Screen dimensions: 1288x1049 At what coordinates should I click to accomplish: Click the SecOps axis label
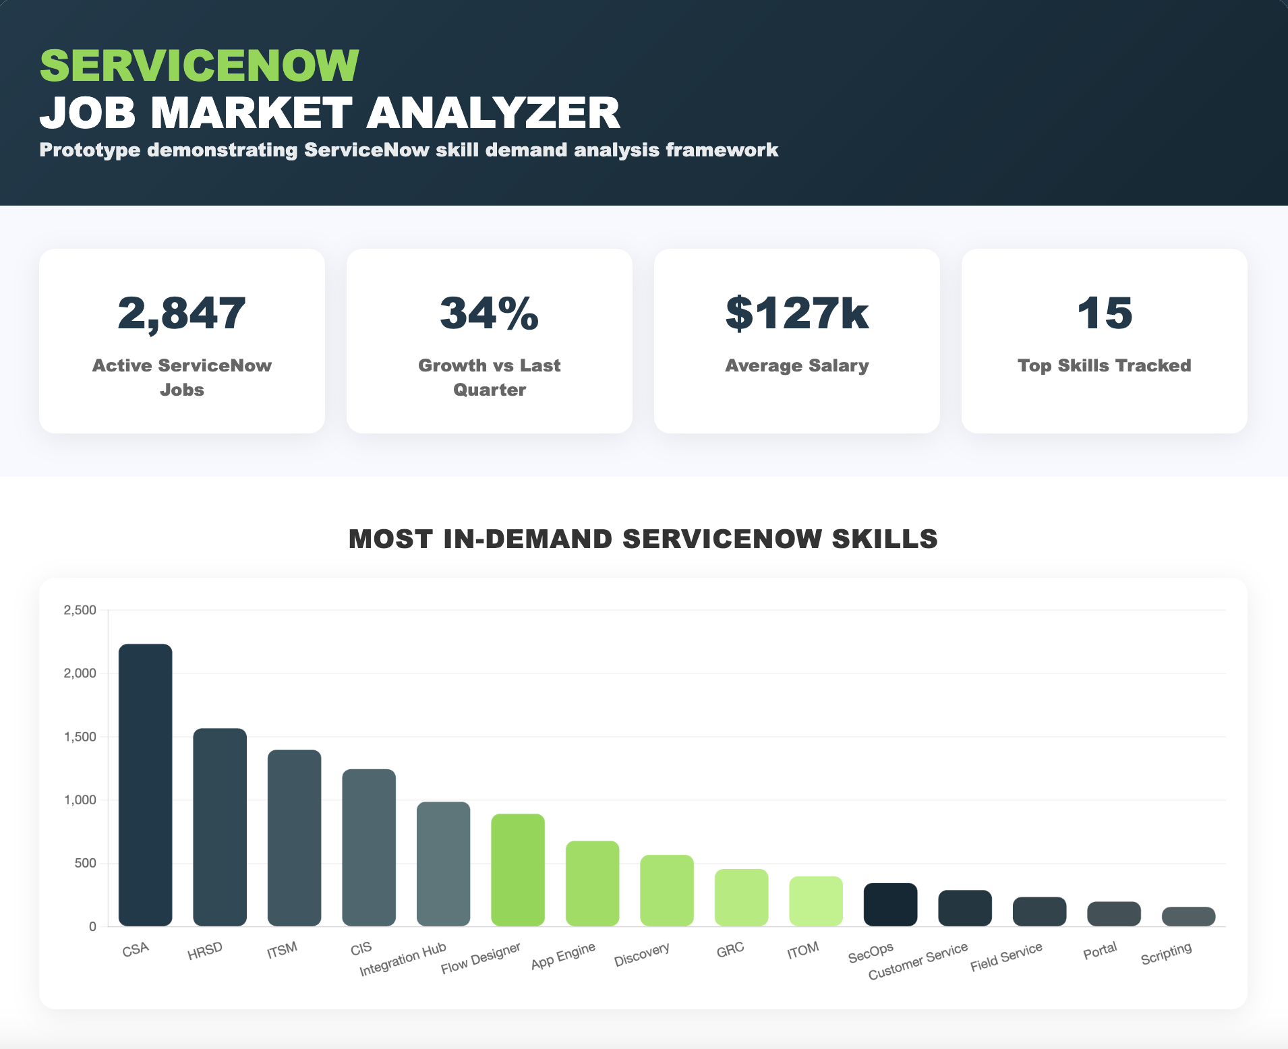(x=871, y=953)
